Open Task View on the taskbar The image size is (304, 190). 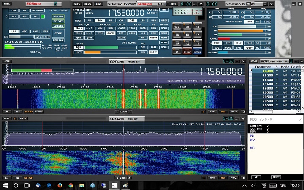tap(27, 185)
